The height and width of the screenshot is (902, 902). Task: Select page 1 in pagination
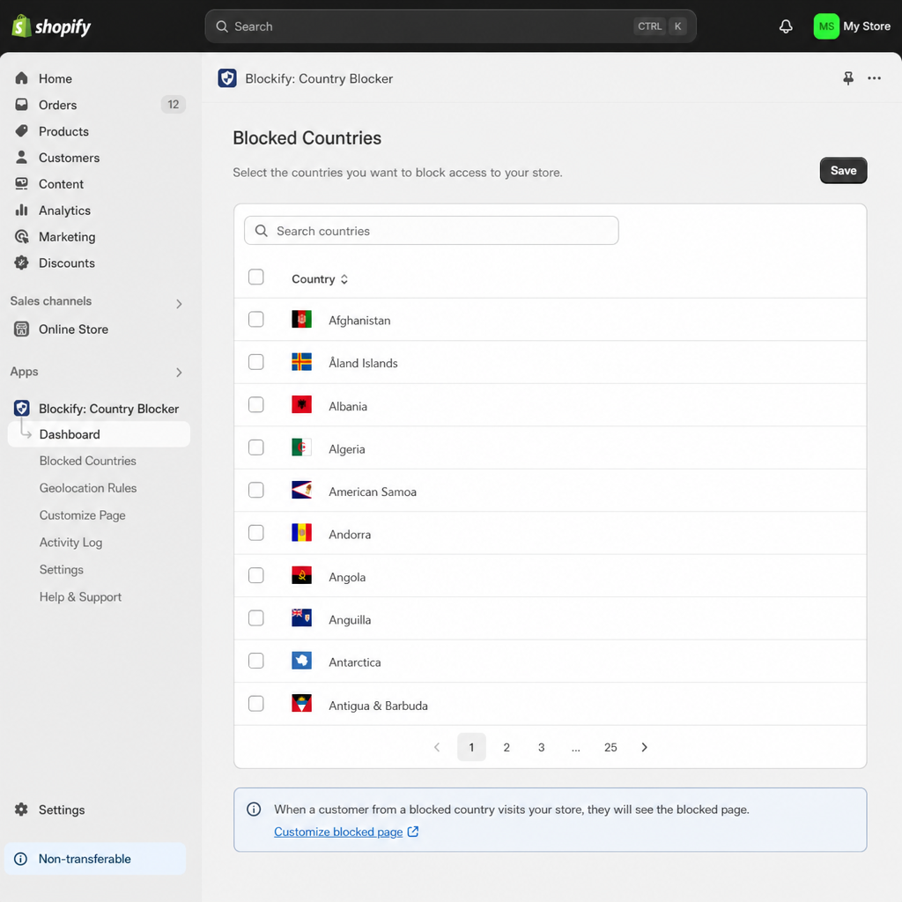[472, 747]
